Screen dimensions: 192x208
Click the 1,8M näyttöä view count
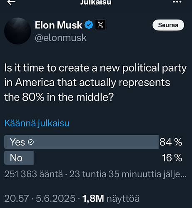coord(111,198)
